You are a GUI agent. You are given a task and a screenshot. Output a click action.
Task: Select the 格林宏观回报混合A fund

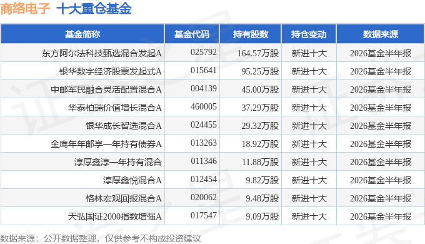click(124, 198)
